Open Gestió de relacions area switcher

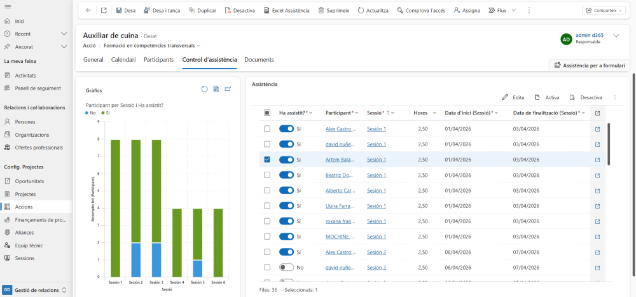point(36,290)
